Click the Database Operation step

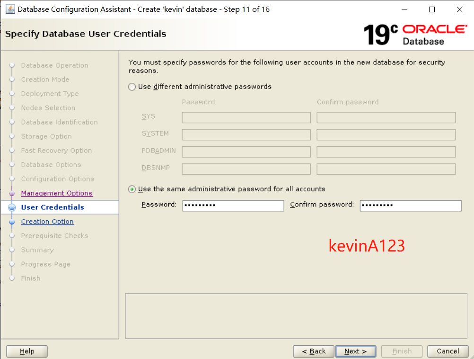click(55, 65)
